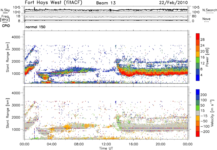217x150 pixels.
Task: Click the '16:00' time tick label
Action: (133, 144)
